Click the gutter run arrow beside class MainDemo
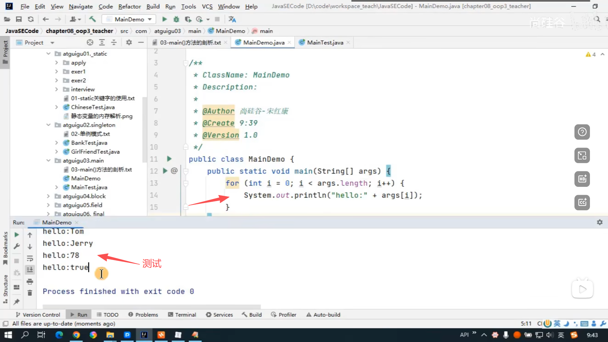 [169, 159]
